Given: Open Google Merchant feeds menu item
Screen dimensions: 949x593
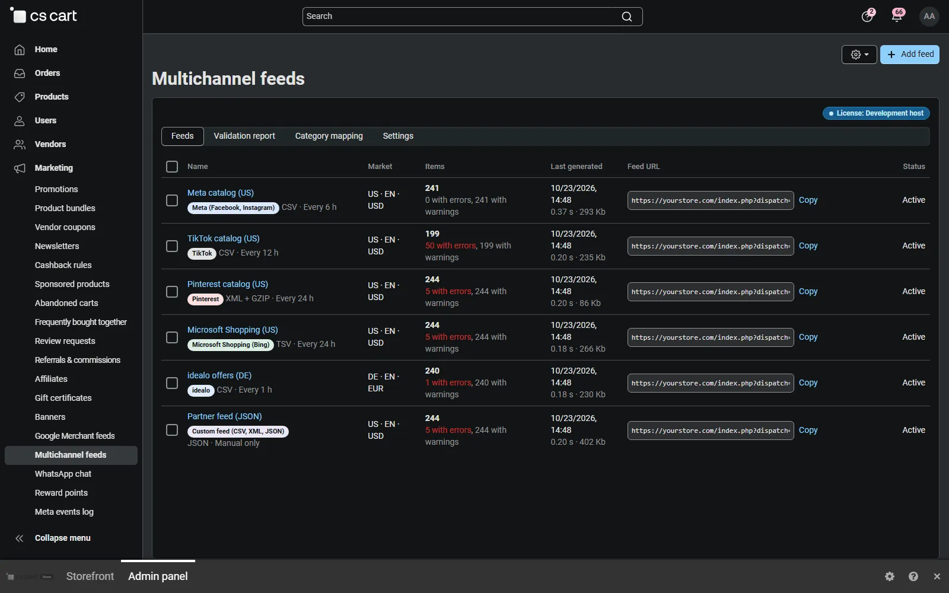Looking at the screenshot, I should [75, 436].
